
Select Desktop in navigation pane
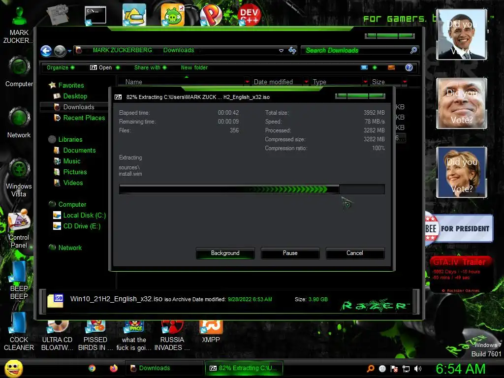coord(75,96)
